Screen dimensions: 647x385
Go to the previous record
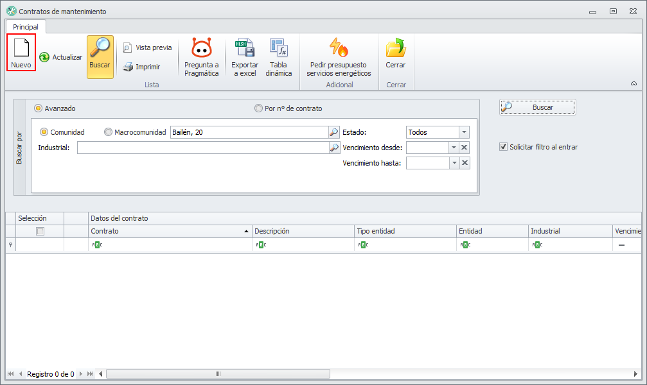[x=21, y=374]
